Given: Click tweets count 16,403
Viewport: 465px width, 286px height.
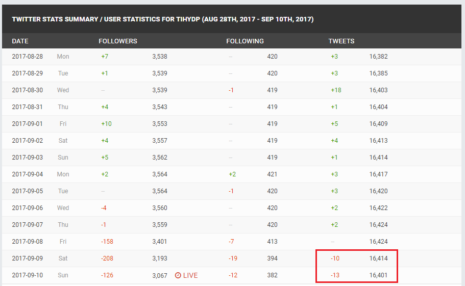Looking at the screenshot, I should tap(378, 90).
